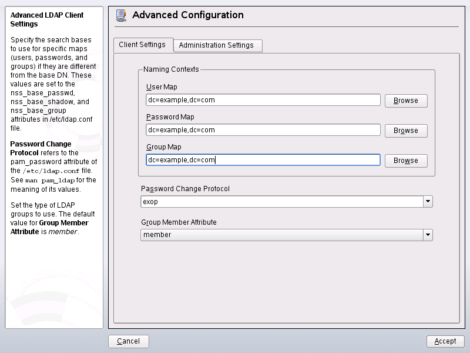Accept the advanced LDAP settings
Screen dimensions: 470x353
pyautogui.click(x=445, y=341)
